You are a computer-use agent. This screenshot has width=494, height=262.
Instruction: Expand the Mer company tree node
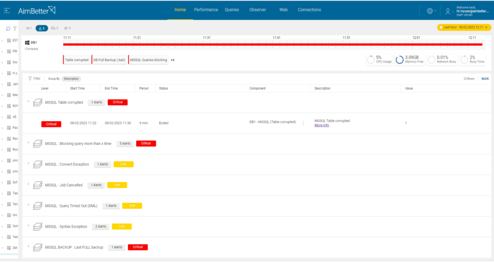2,95
